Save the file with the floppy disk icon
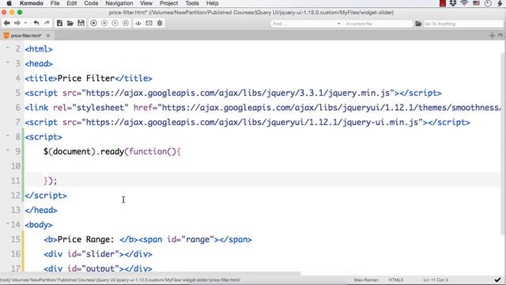 pos(81,23)
